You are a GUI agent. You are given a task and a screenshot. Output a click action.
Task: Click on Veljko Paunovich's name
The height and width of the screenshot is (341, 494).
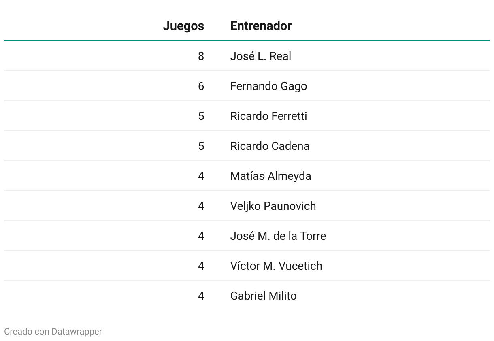pos(273,206)
